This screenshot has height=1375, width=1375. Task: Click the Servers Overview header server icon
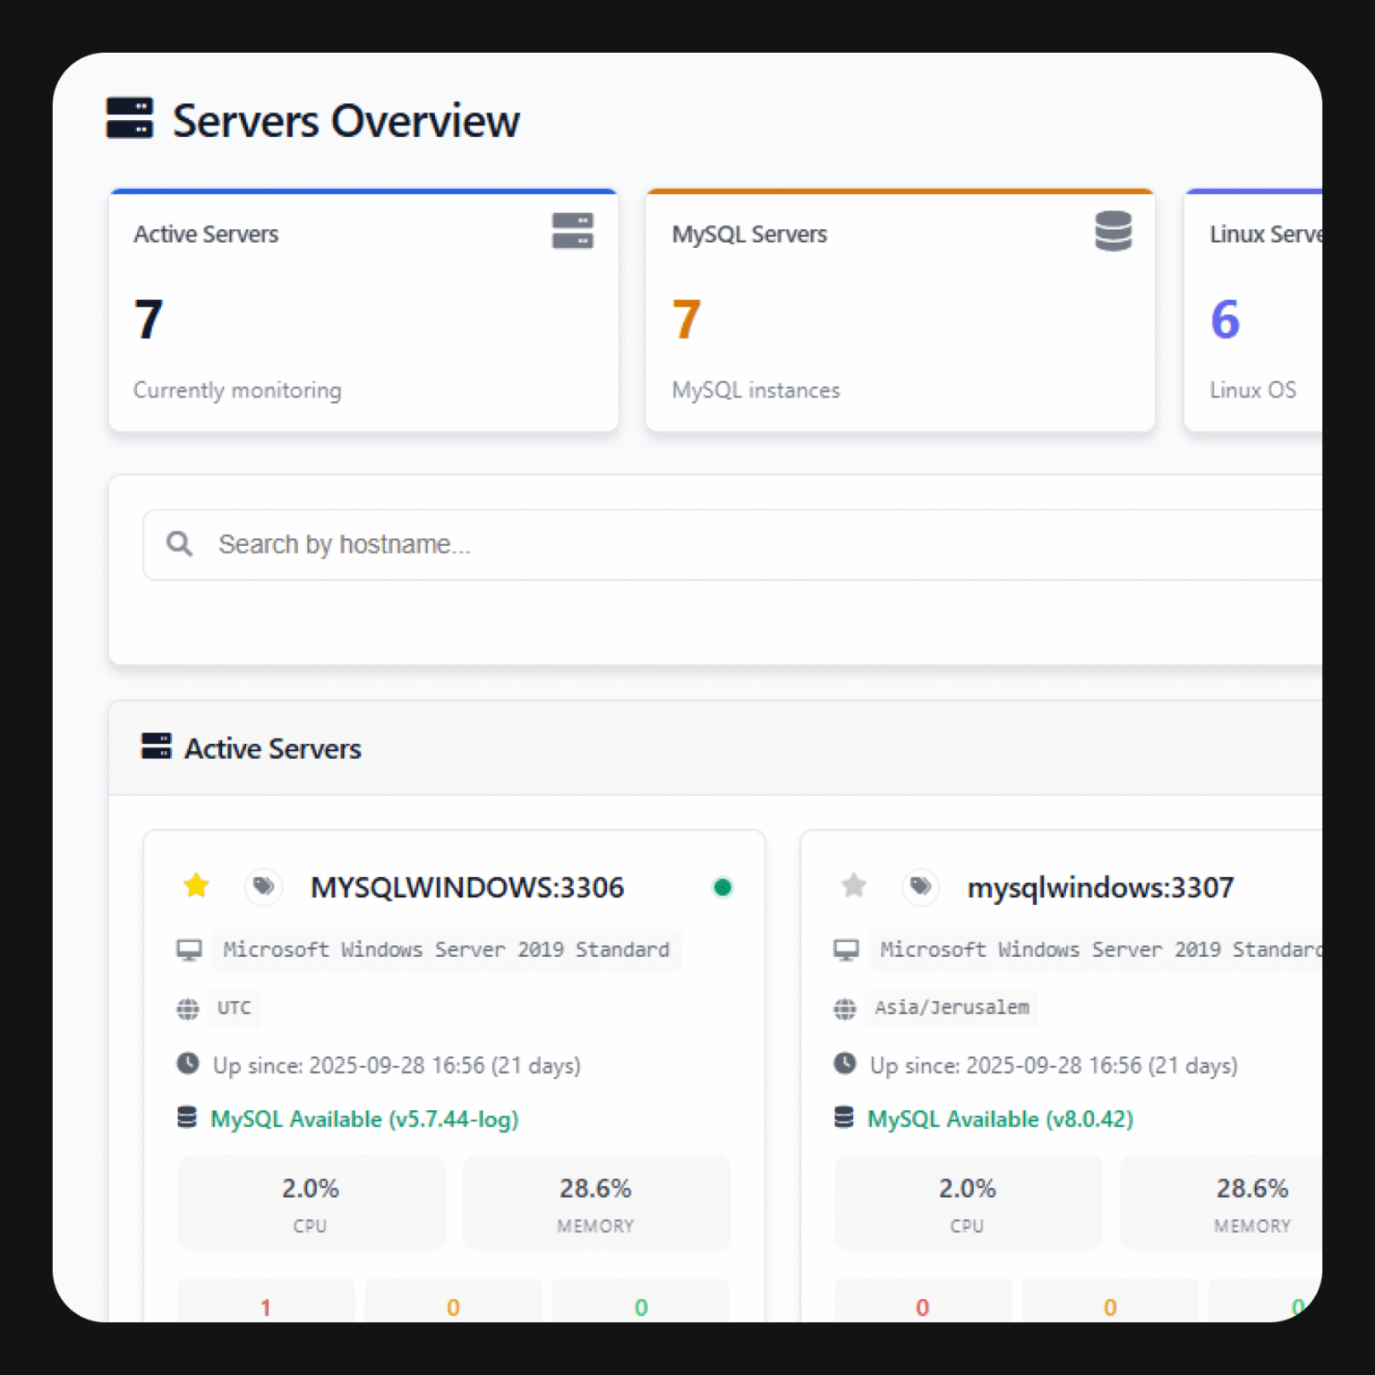(130, 118)
